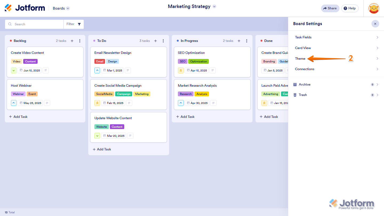Click high priority icon on SEO Optimization card

point(181,70)
